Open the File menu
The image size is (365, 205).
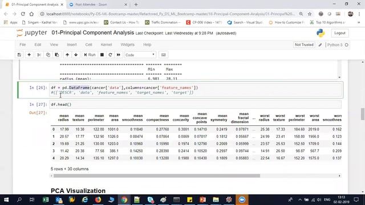tap(23, 44)
